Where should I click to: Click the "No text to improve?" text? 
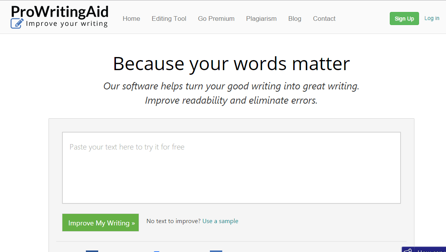click(x=173, y=221)
